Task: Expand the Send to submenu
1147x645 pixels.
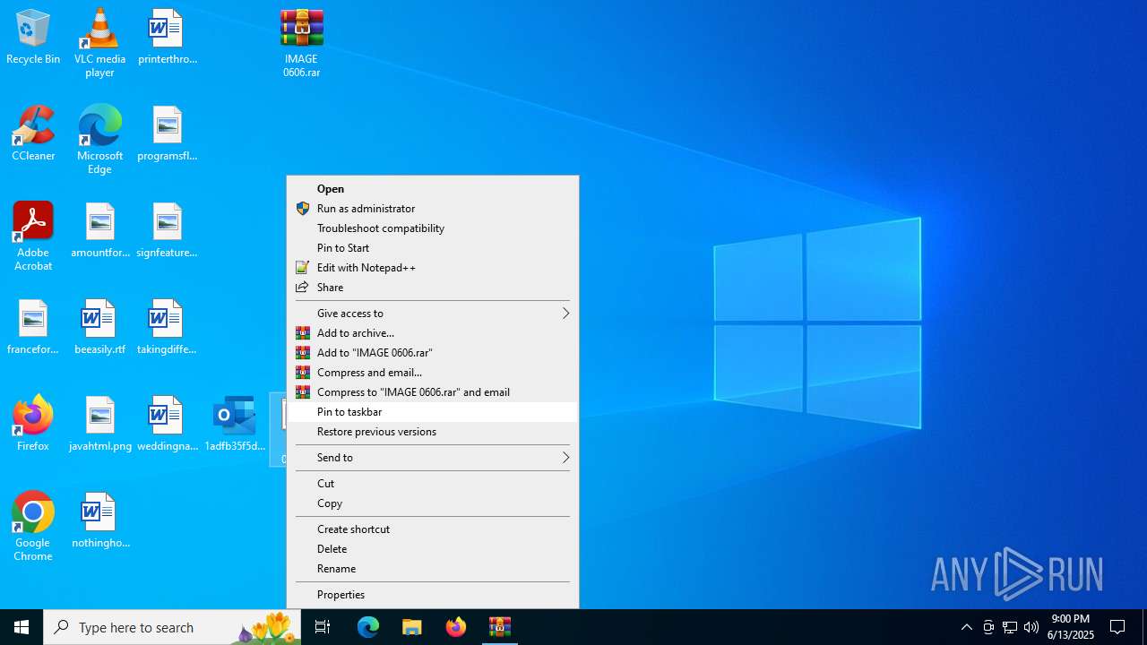Action: pos(433,458)
